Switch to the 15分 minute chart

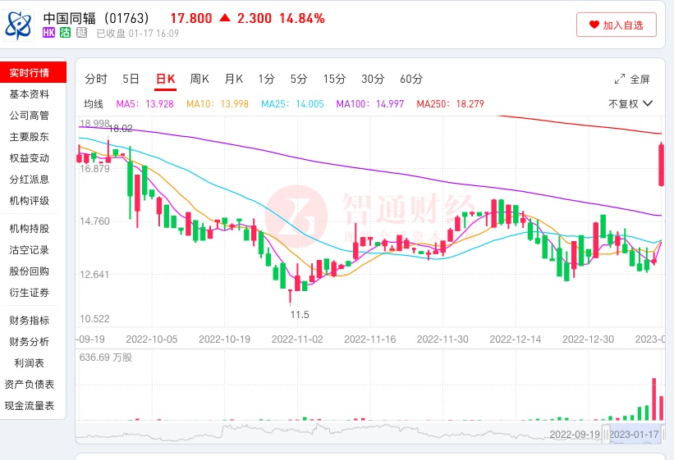[x=334, y=79]
